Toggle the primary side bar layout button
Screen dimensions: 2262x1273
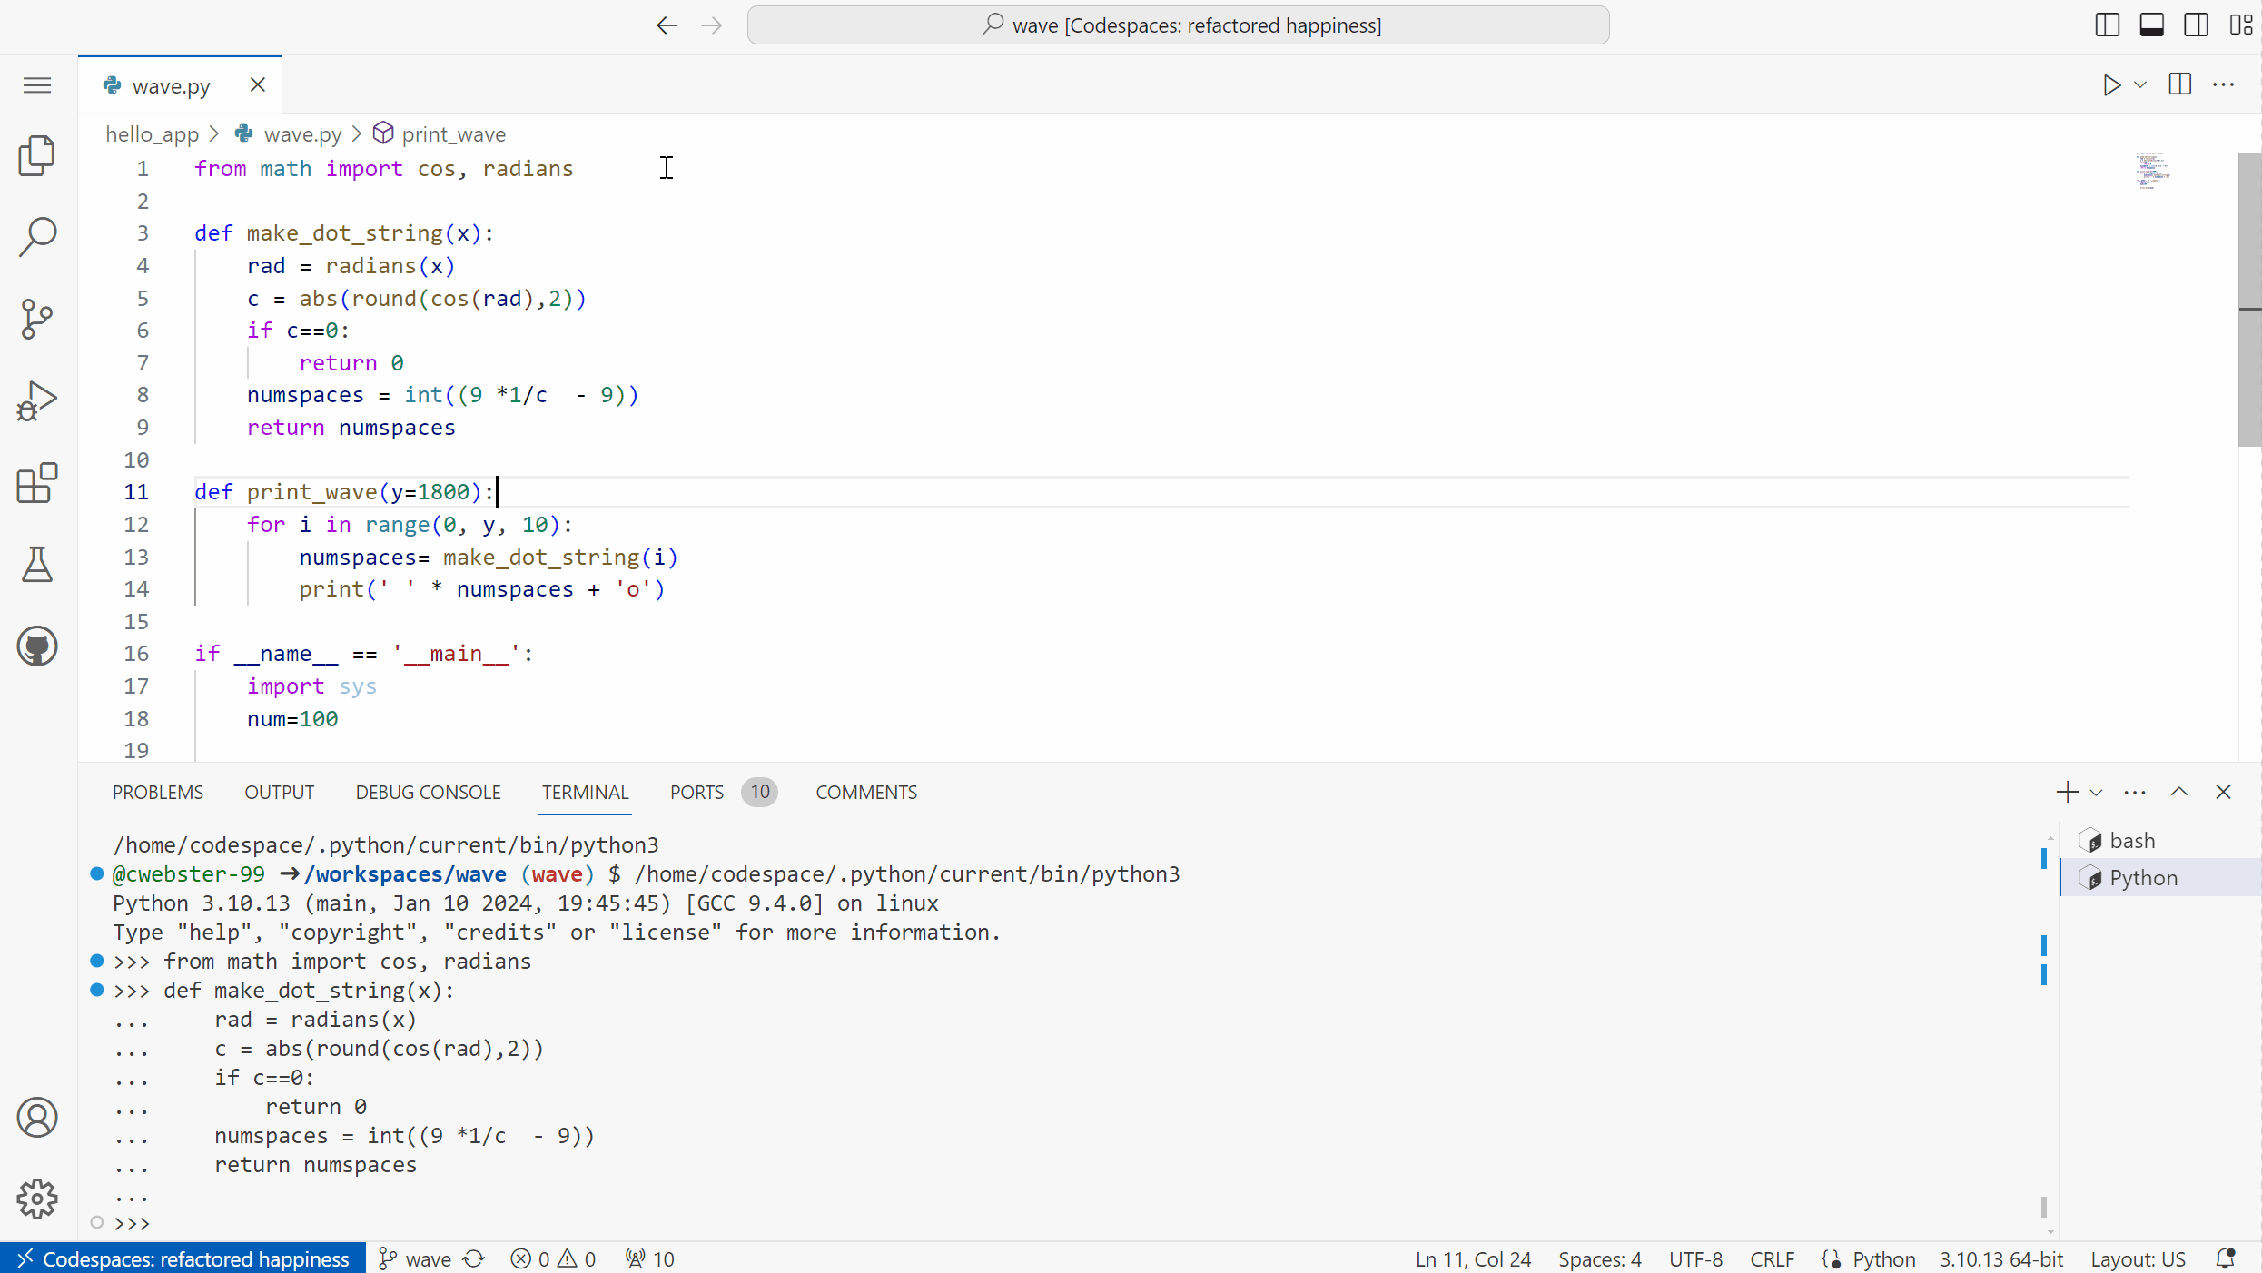[x=2107, y=25]
